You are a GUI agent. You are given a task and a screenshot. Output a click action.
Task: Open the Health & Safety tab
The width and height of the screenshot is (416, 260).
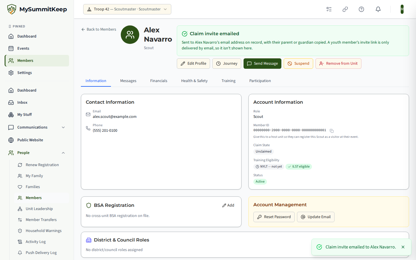[194, 81]
